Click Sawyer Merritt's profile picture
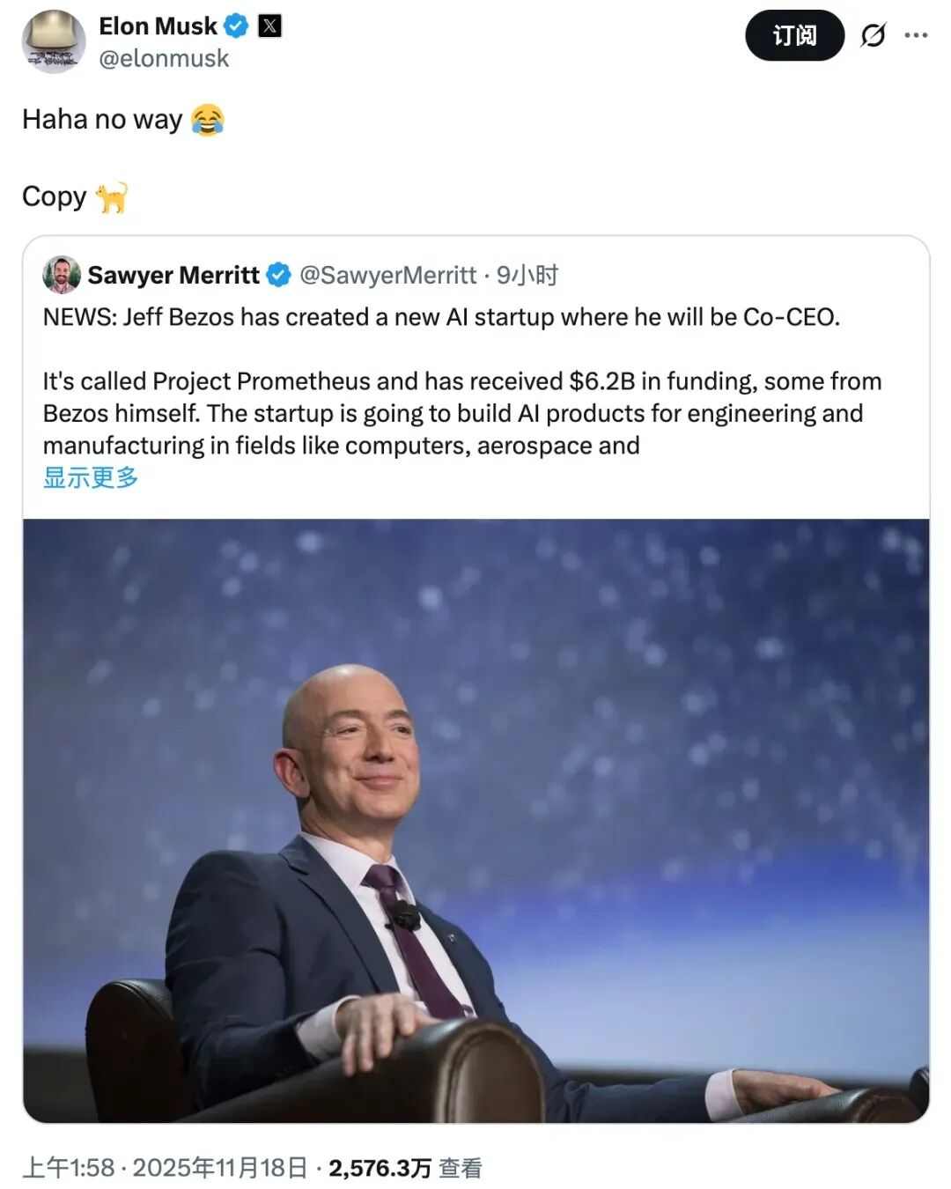This screenshot has width=951, height=1189. pyautogui.click(x=62, y=275)
